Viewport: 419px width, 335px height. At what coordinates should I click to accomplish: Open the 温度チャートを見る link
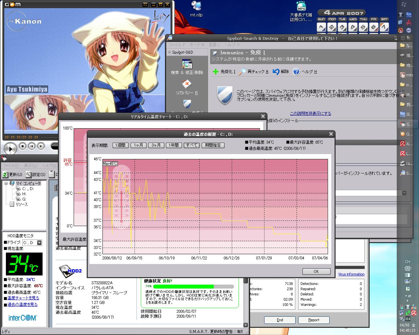point(23,298)
